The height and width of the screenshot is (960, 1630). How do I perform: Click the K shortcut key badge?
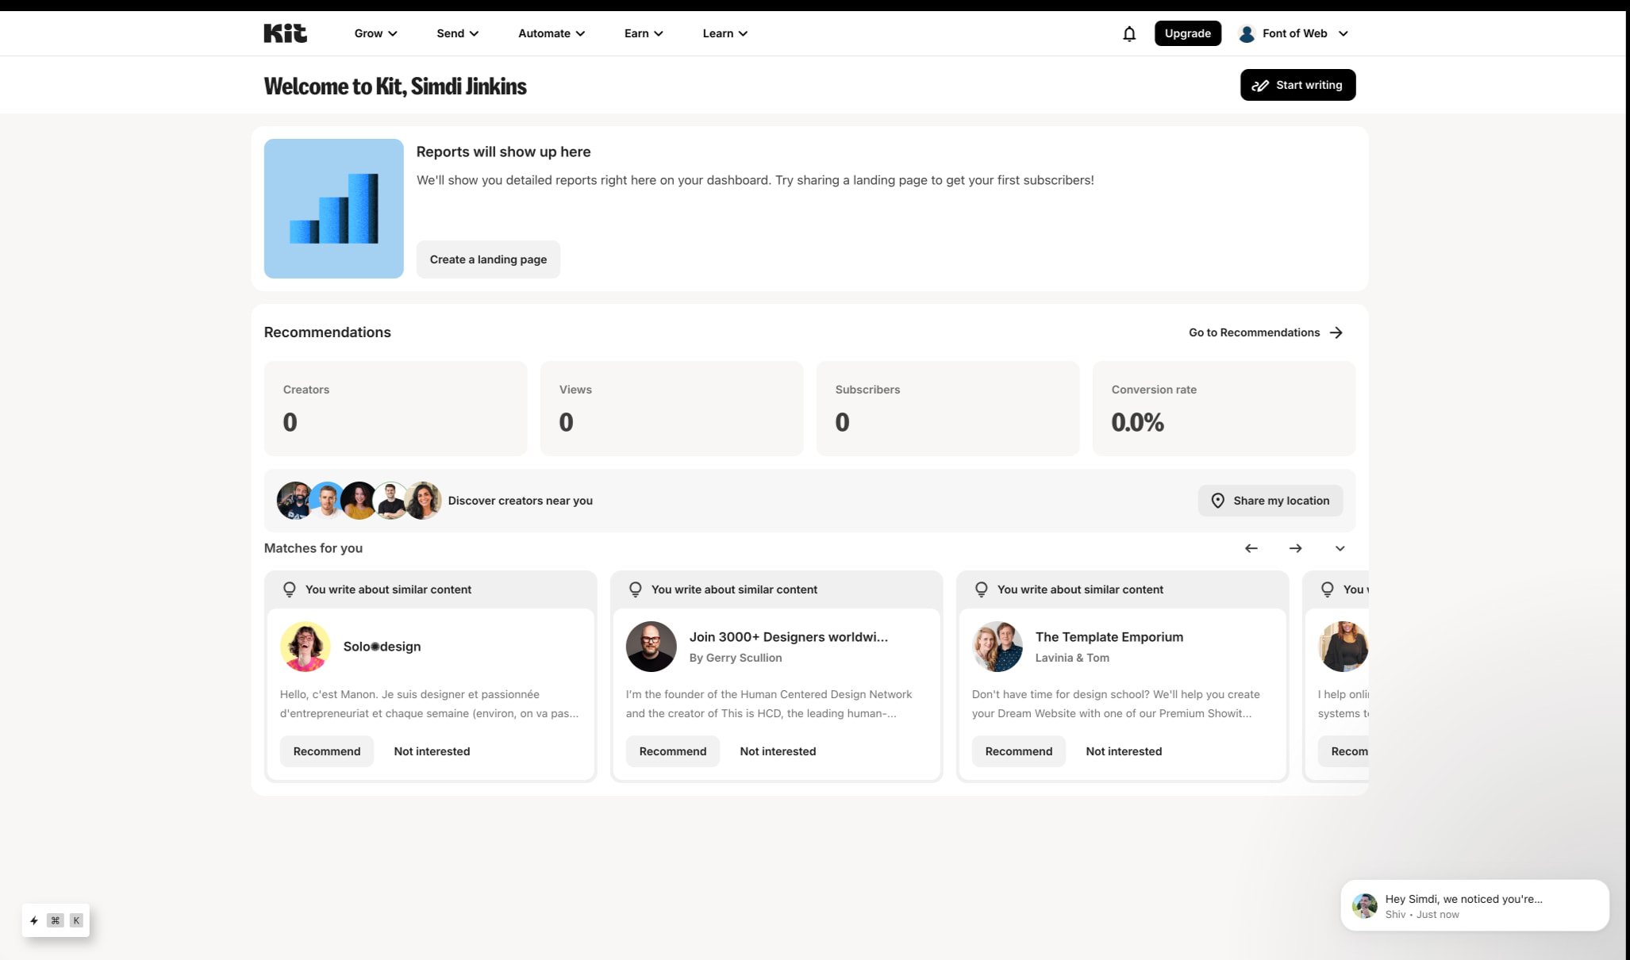(x=76, y=920)
